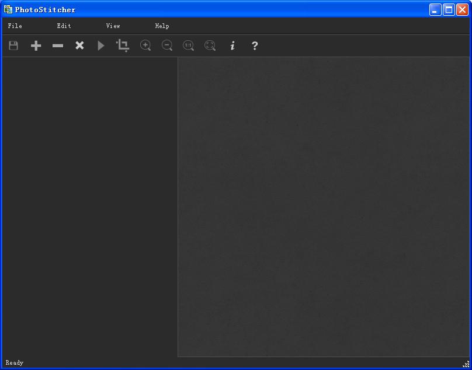Open the File menu
472x370 pixels.
point(15,26)
